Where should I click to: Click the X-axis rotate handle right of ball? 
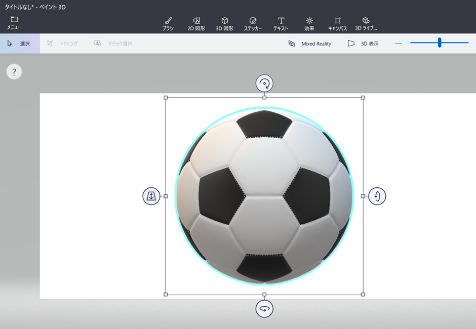click(377, 196)
